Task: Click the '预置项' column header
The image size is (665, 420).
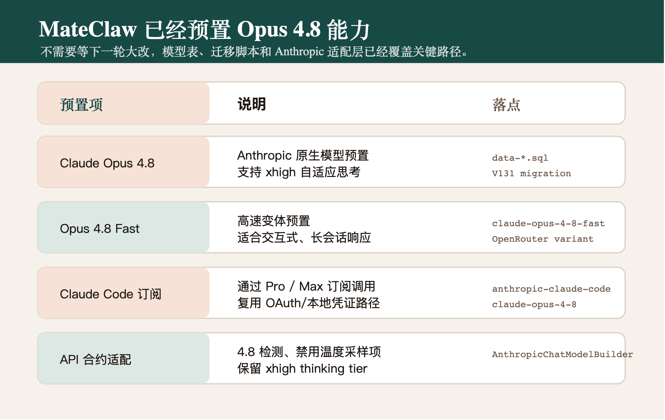Action: point(81,105)
